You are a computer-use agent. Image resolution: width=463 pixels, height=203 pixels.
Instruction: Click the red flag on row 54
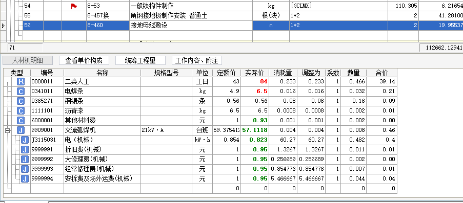pyautogui.click(x=74, y=6)
